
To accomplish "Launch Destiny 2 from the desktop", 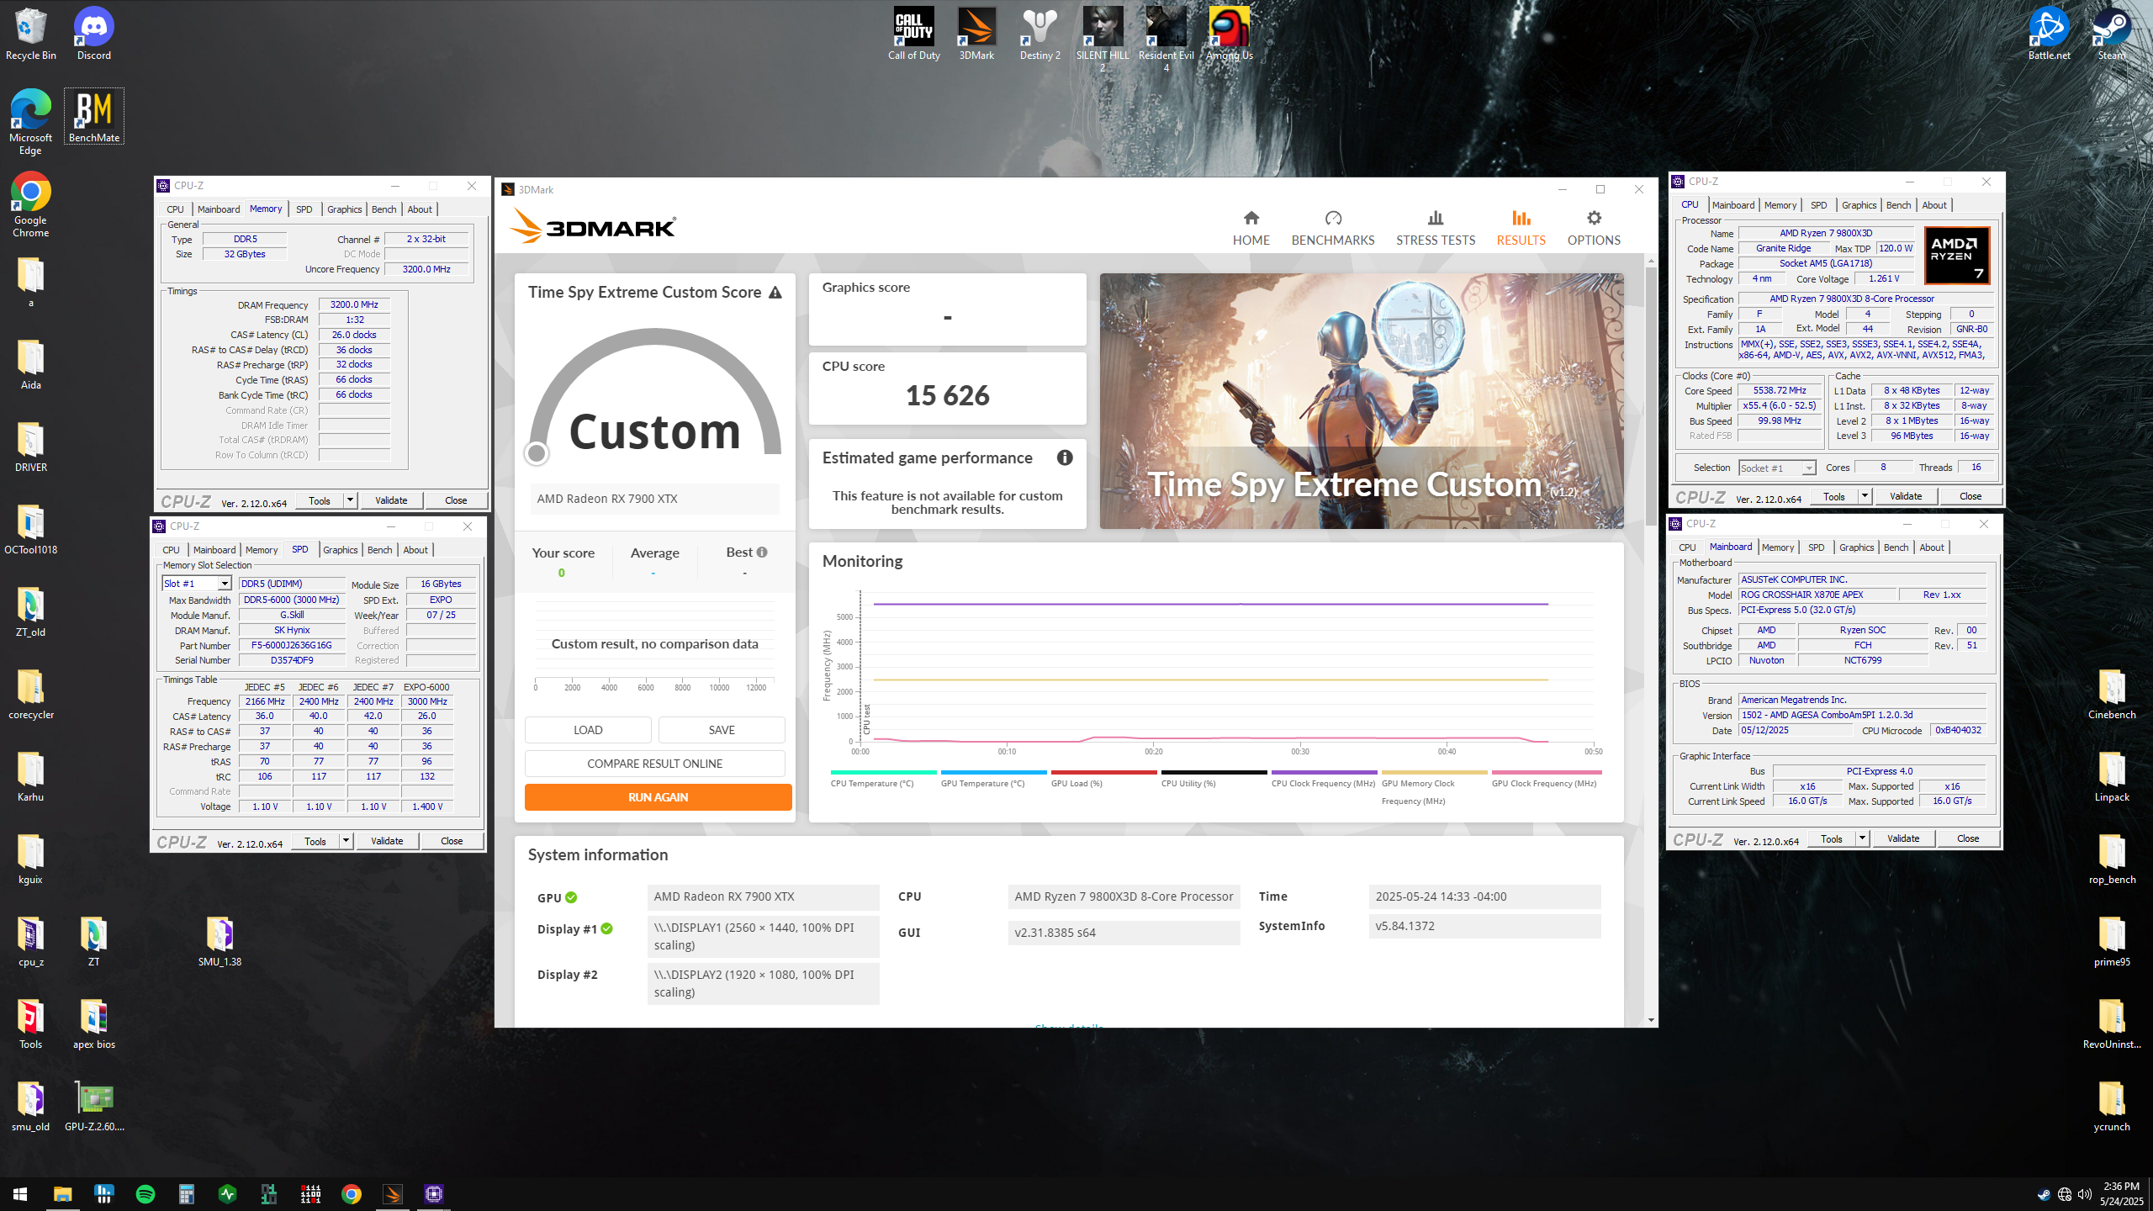I will coord(1039,34).
